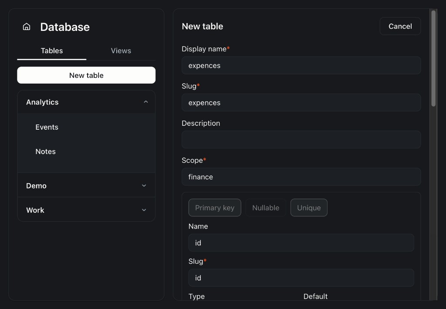This screenshot has width=446, height=309.
Task: Click the table Slug field containing expences
Action: [x=301, y=103]
